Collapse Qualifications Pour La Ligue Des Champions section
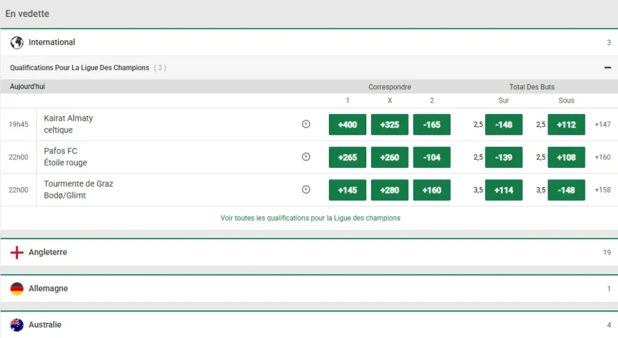Viewport: 618px width, 338px height. (607, 68)
